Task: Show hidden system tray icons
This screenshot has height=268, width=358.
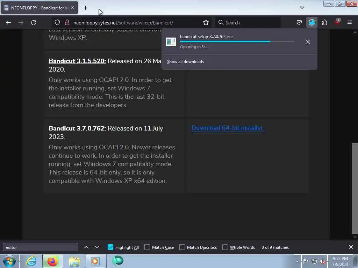Action: 297,262
